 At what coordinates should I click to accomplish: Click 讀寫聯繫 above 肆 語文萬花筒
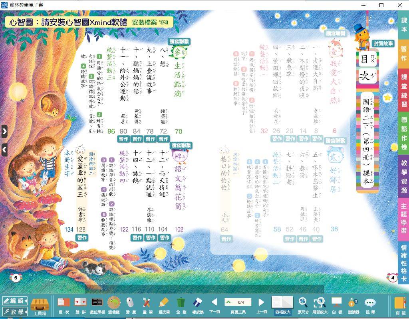(181, 146)
